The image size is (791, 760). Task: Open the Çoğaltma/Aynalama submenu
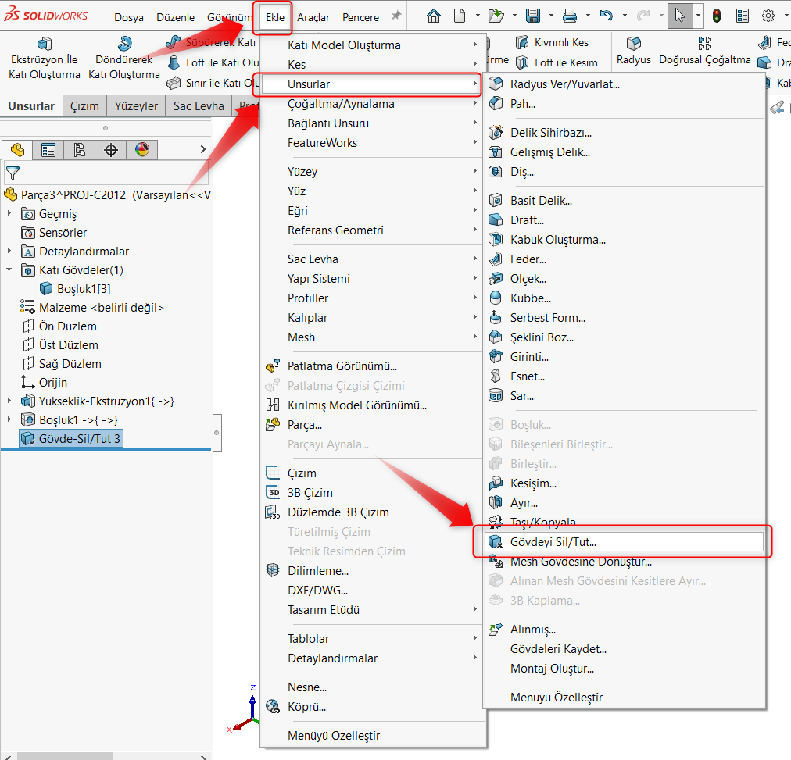coord(372,104)
